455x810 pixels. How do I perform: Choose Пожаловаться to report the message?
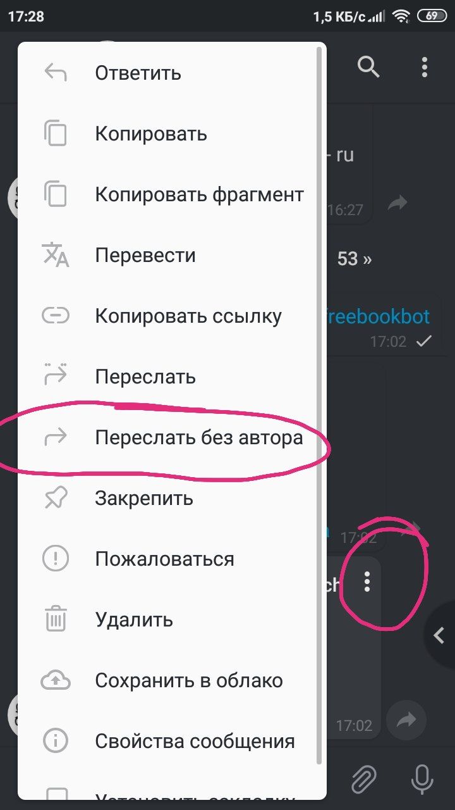[172, 559]
